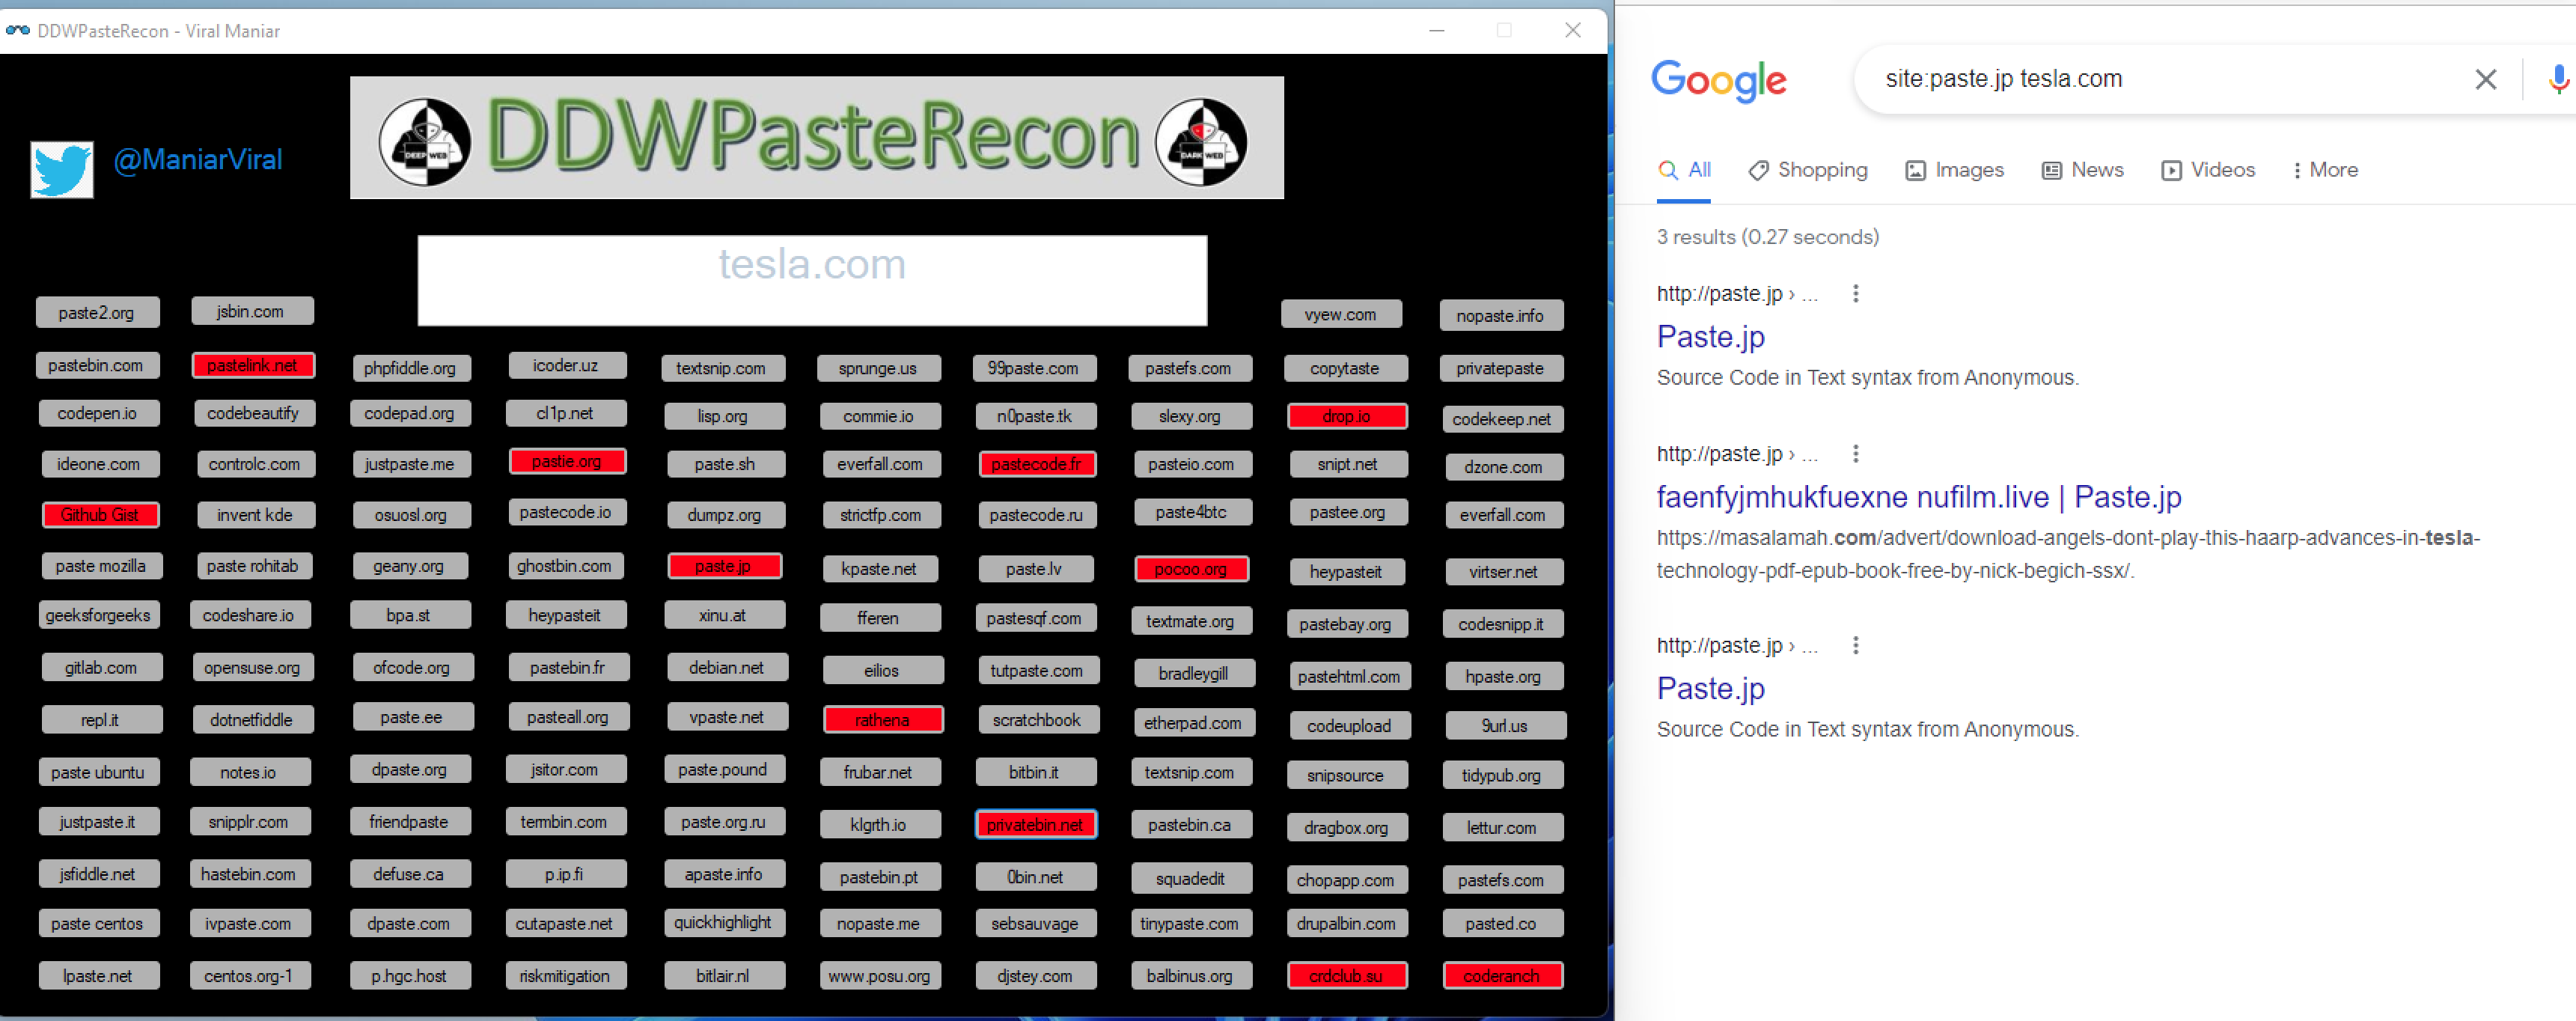Image resolution: width=2576 pixels, height=1021 pixels.
Task: Select the red drop.io button
Action: (1347, 416)
